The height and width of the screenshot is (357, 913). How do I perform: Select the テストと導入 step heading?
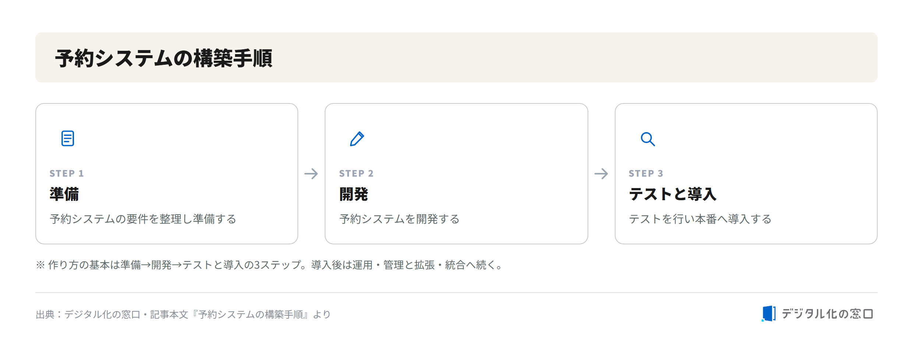[x=673, y=194]
